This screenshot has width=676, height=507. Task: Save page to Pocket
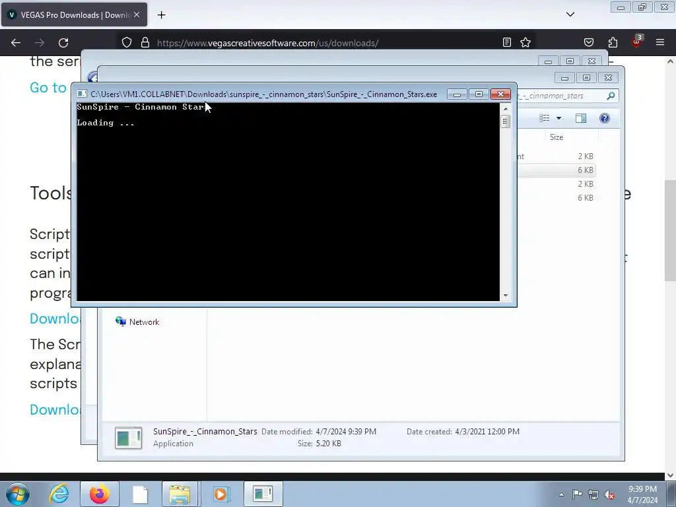[588, 42]
